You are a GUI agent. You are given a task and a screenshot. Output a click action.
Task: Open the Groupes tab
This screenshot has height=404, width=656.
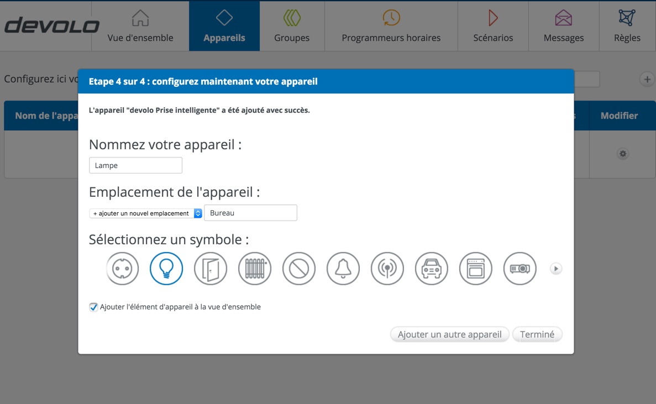coord(292,26)
